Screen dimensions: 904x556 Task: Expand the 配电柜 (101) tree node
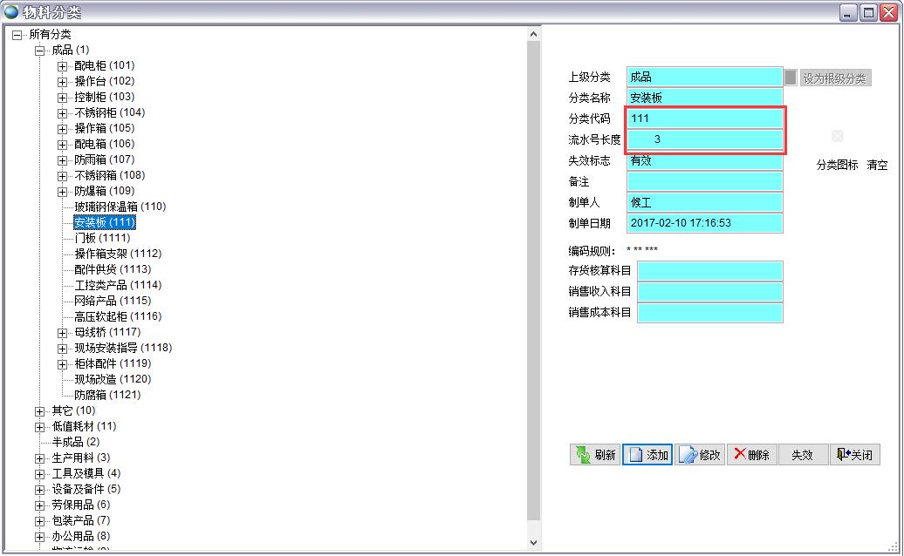point(62,66)
